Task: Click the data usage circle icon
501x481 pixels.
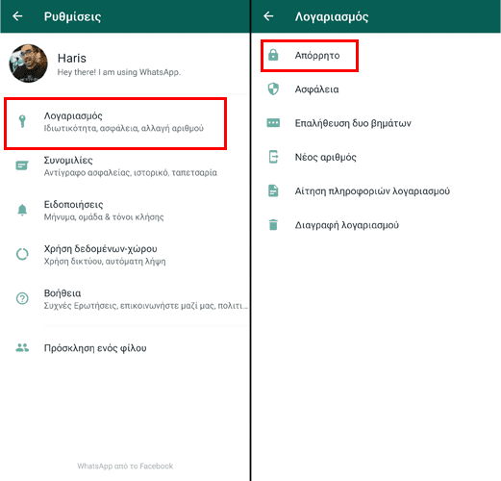Action: pos(22,254)
